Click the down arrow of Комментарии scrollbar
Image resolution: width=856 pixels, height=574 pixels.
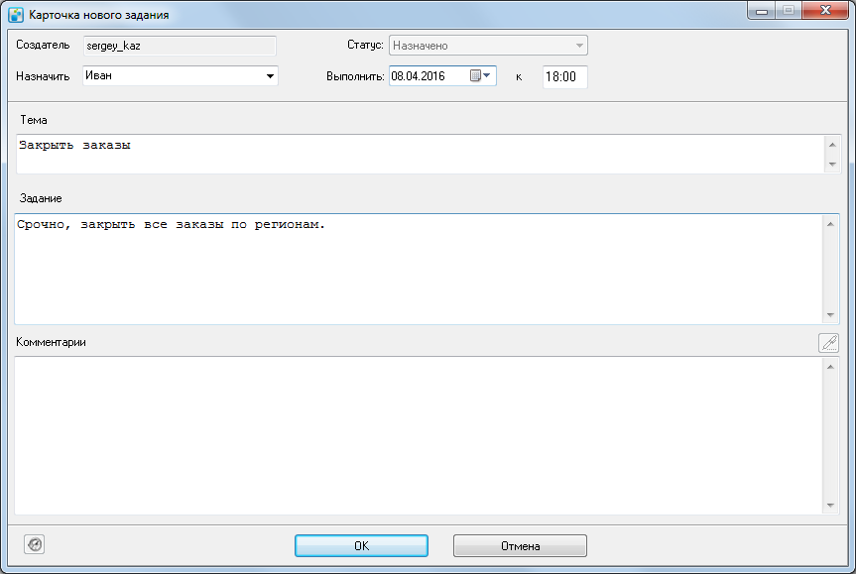(830, 506)
